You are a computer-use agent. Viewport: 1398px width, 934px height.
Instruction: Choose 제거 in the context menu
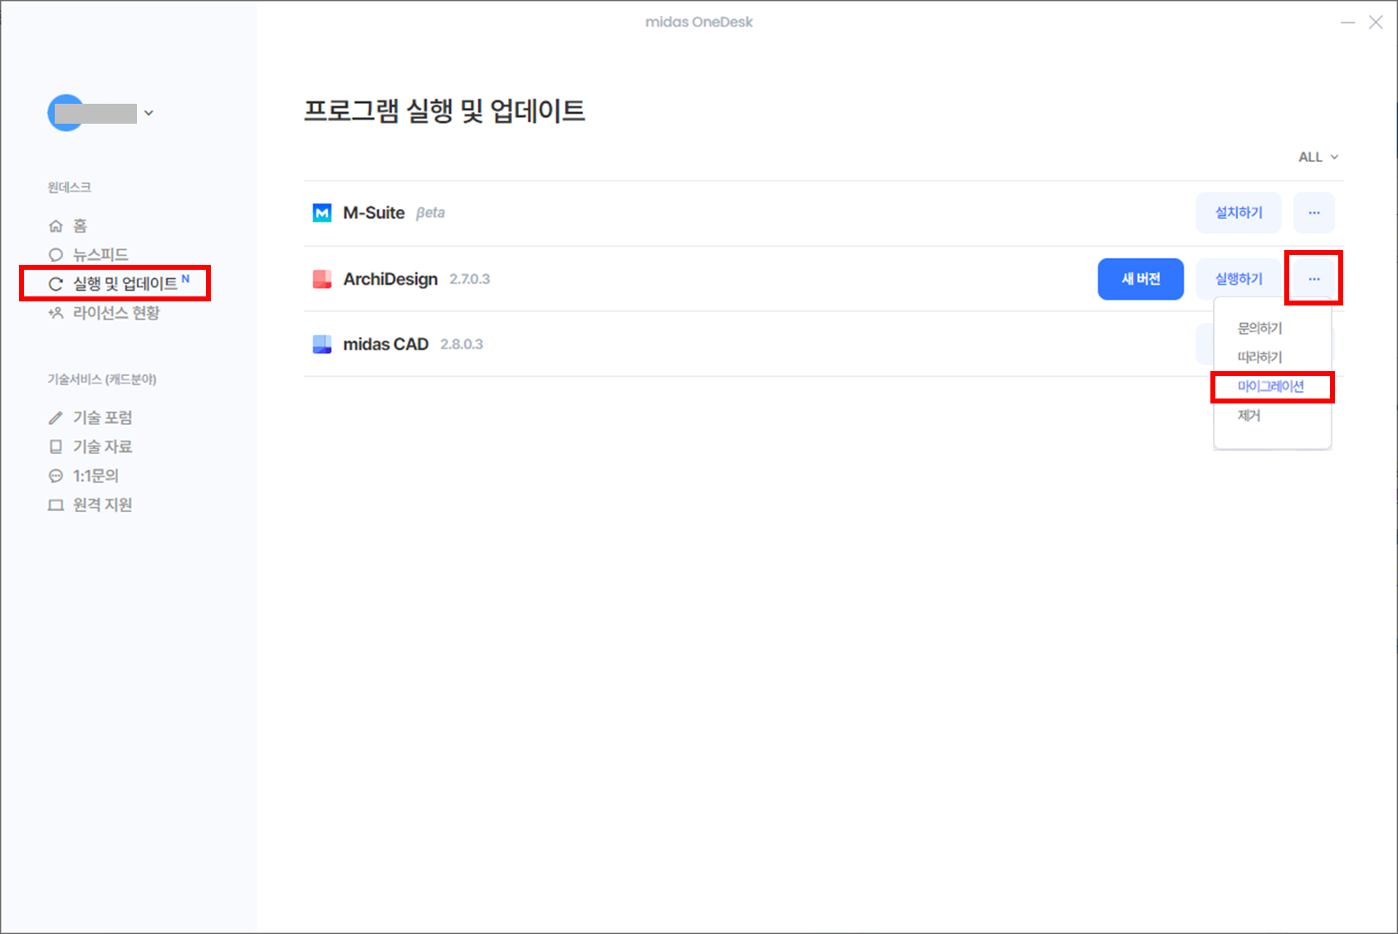pyautogui.click(x=1249, y=415)
